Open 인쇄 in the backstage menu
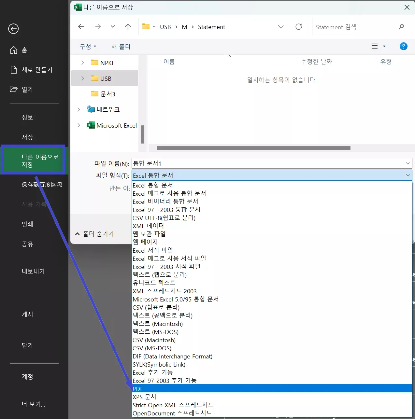Screen dimensions: 415x419 point(27,224)
